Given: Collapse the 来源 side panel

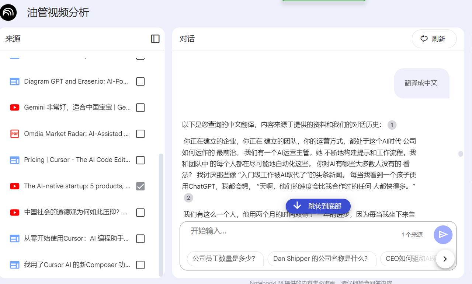Looking at the screenshot, I should (x=155, y=39).
